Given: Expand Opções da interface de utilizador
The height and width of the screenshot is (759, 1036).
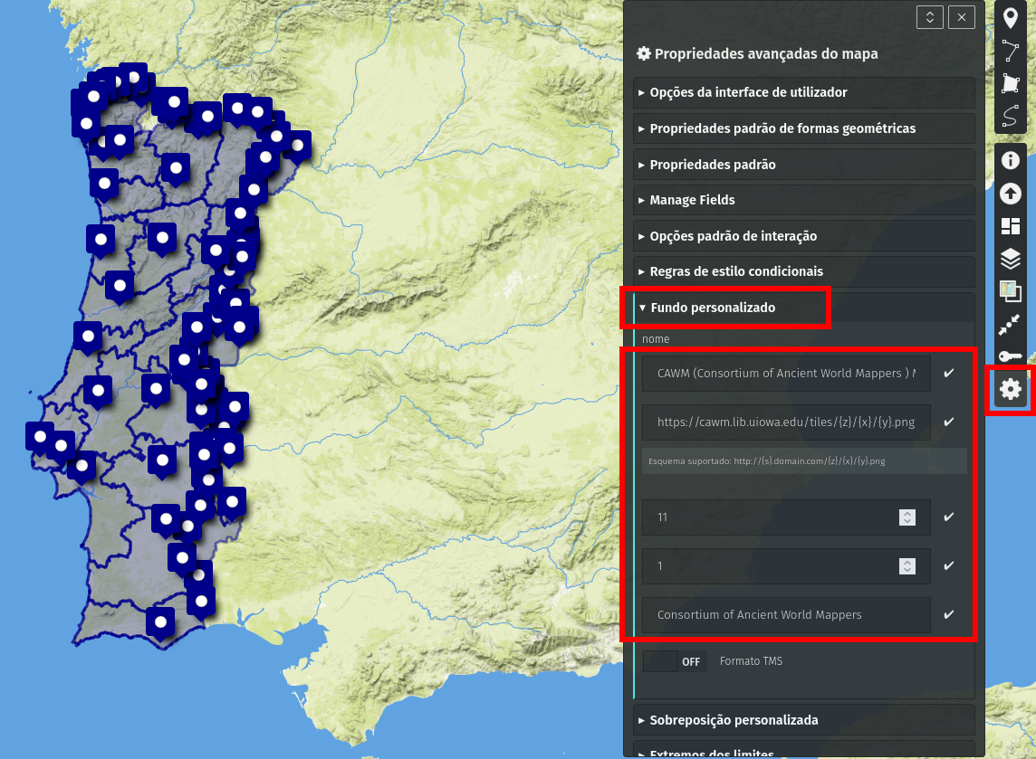Looking at the screenshot, I should coord(803,92).
